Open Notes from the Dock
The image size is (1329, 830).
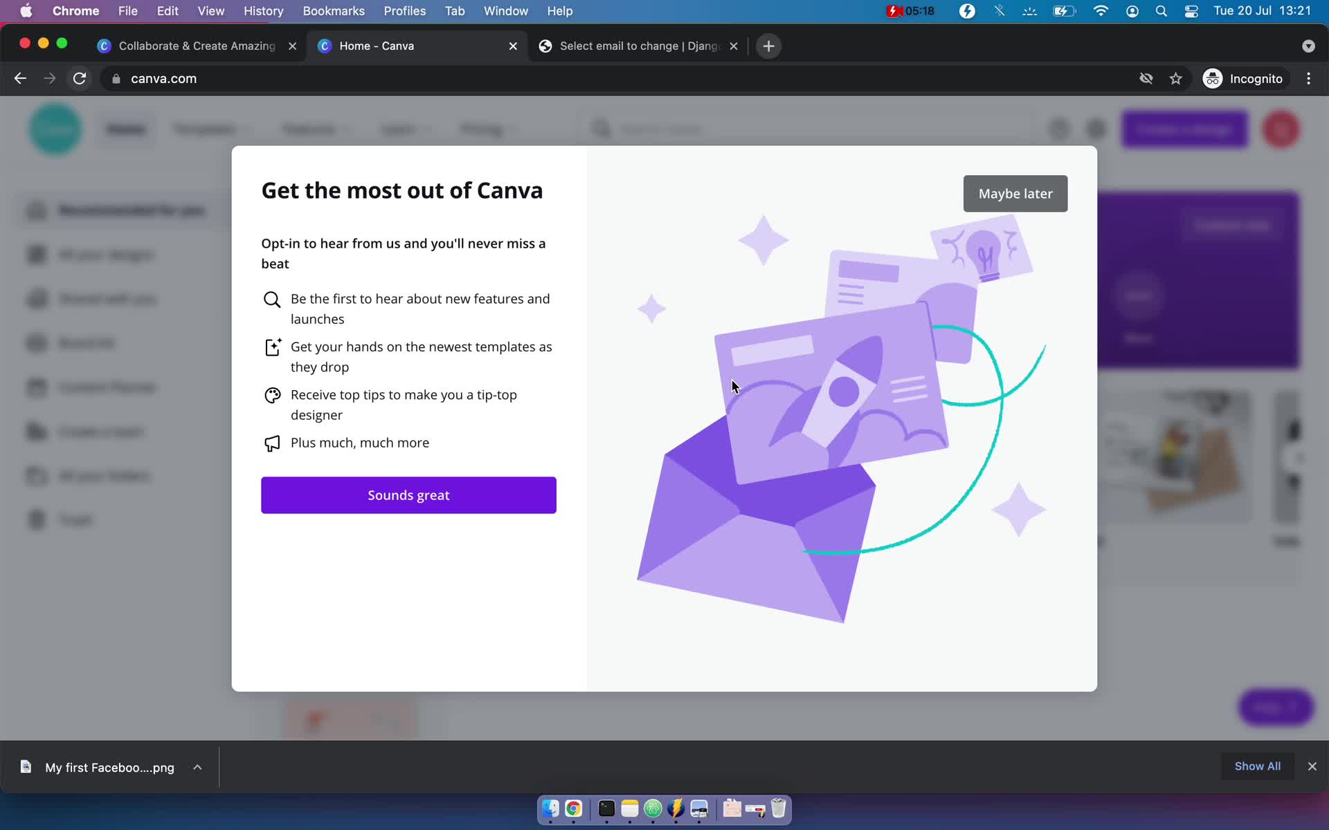click(x=629, y=809)
